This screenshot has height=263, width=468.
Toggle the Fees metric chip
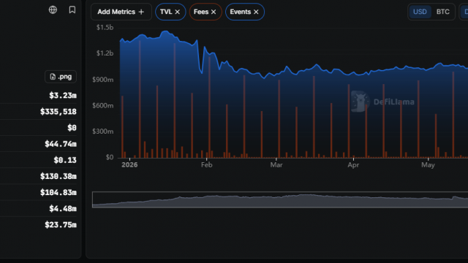coord(205,12)
